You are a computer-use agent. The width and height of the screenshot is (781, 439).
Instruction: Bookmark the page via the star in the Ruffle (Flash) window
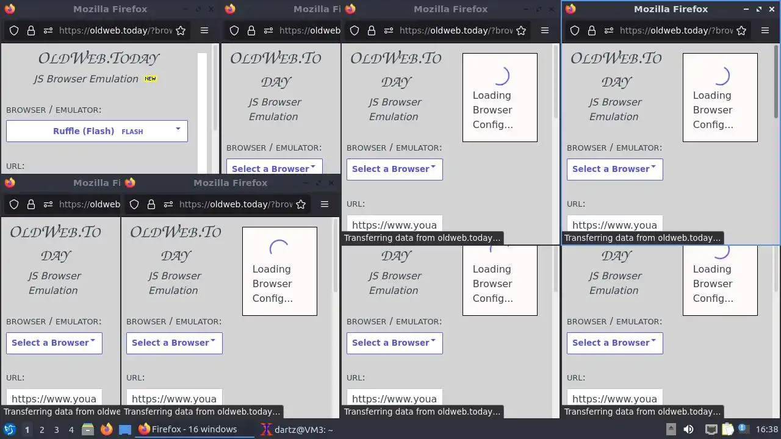pos(181,30)
